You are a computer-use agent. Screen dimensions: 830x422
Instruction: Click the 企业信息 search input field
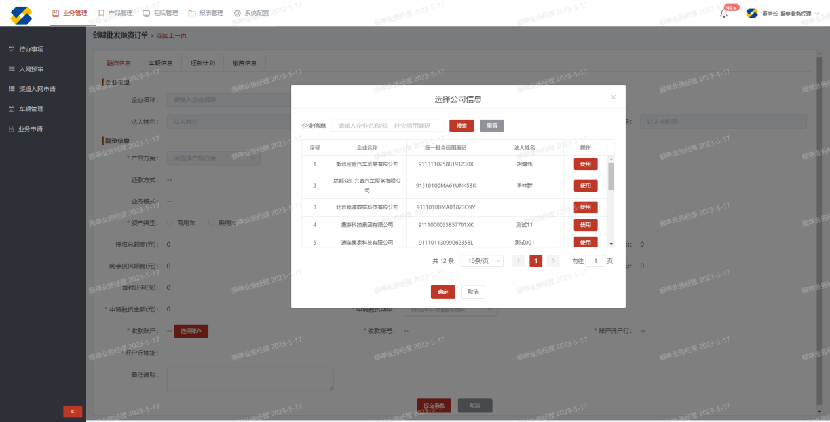pos(387,126)
